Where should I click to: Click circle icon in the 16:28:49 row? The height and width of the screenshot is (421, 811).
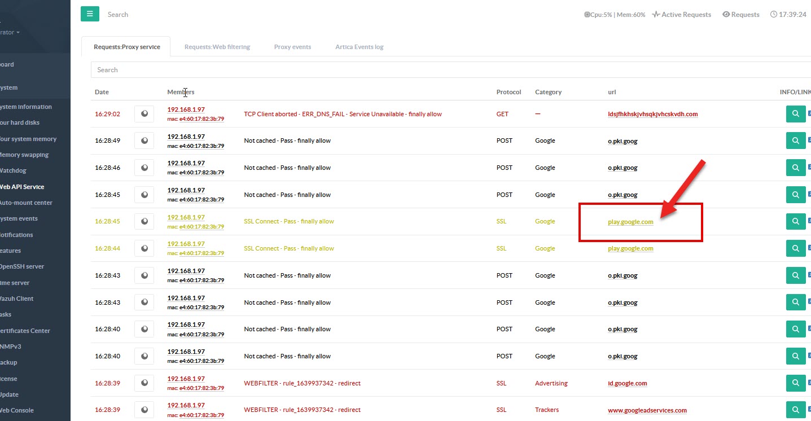coord(144,141)
